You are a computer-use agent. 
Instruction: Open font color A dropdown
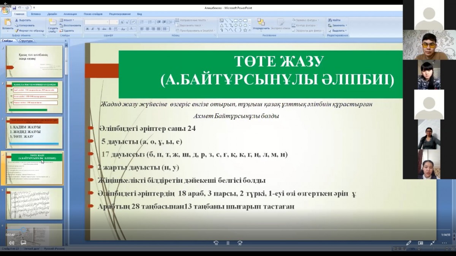pyautogui.click(x=131, y=29)
